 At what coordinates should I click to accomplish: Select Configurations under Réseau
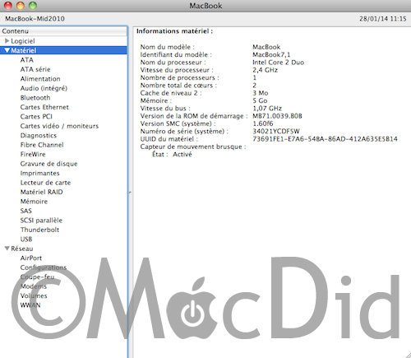(44, 267)
